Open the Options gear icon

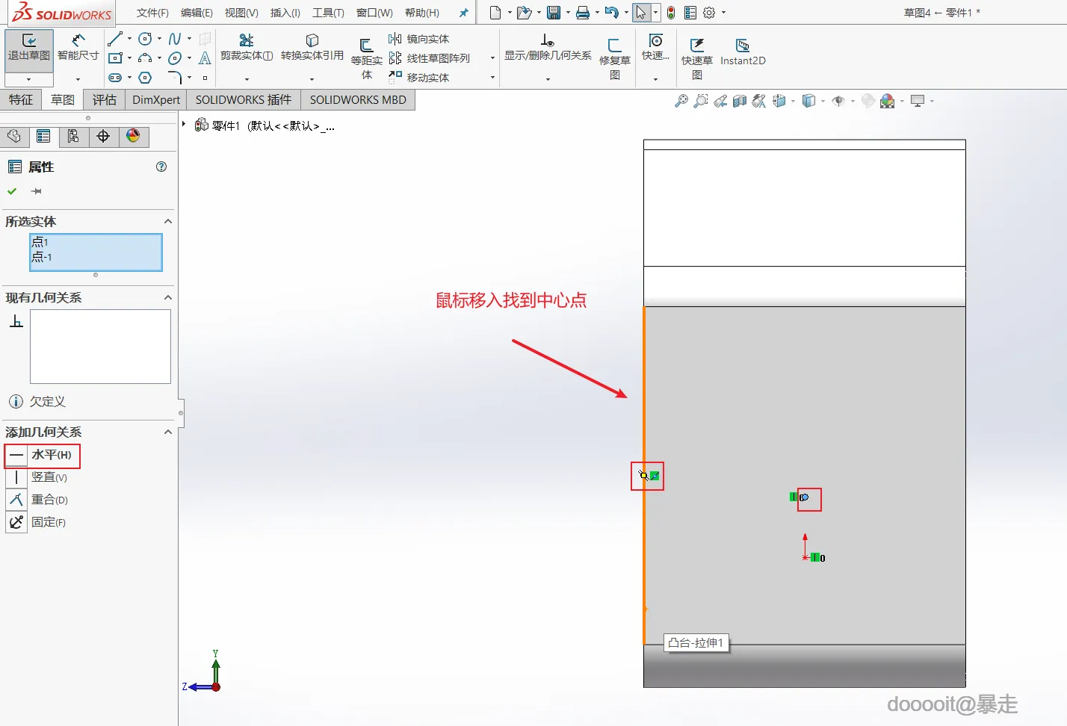pyautogui.click(x=709, y=13)
